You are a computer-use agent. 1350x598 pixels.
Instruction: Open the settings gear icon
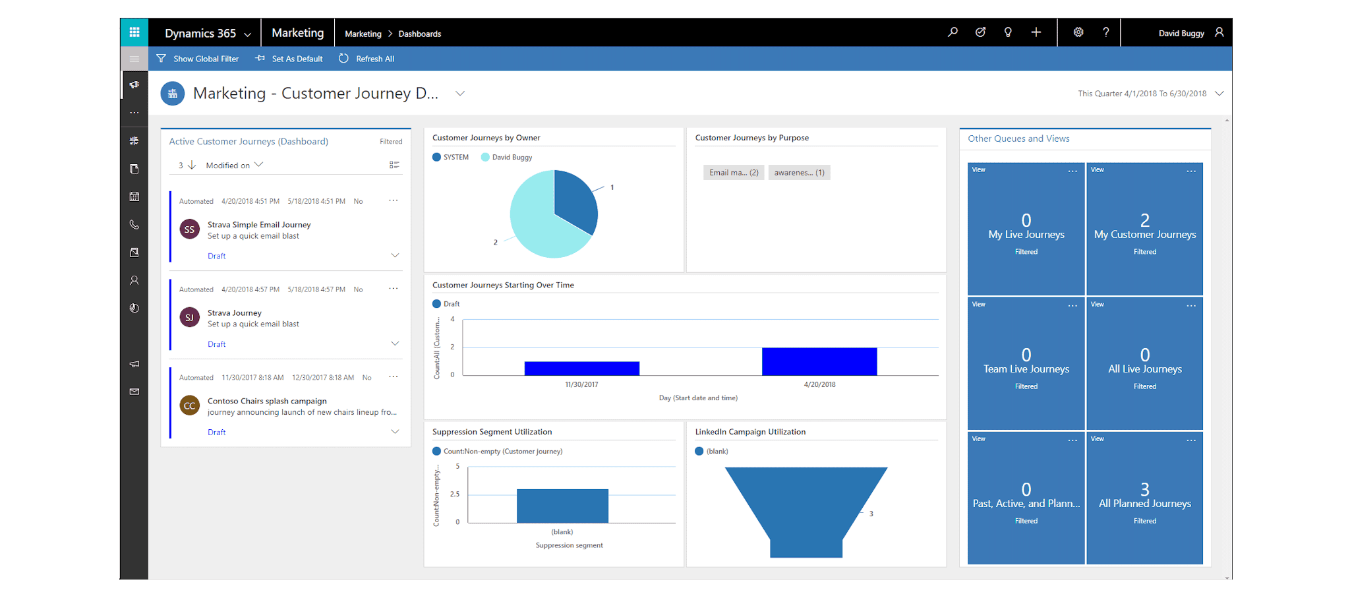(1078, 32)
